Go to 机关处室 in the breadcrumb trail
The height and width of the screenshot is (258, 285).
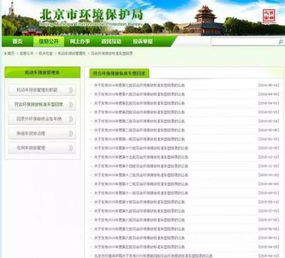click(46, 53)
